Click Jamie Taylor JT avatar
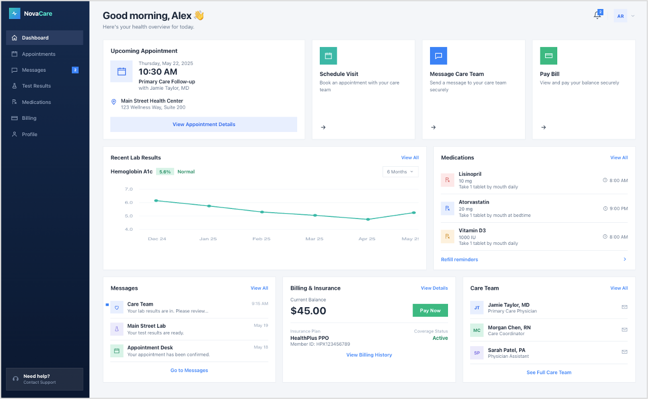Image resolution: width=648 pixels, height=399 pixels. coord(477,307)
